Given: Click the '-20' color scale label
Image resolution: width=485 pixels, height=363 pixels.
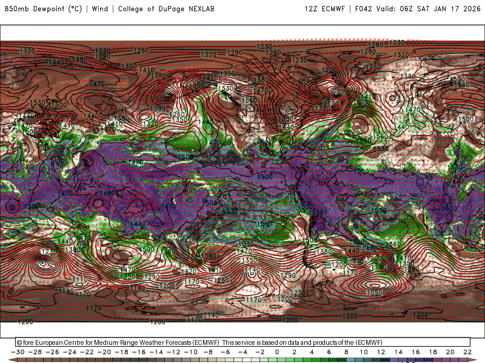Looking at the screenshot, I should 104,352.
